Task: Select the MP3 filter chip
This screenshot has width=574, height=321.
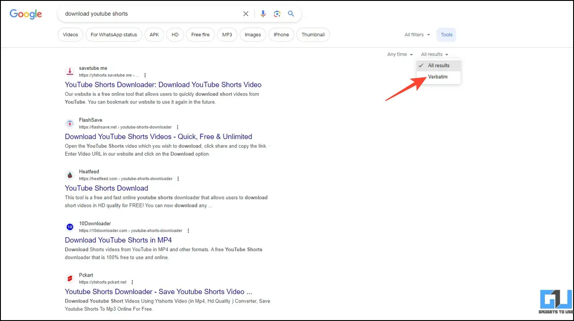Action: [x=227, y=35]
